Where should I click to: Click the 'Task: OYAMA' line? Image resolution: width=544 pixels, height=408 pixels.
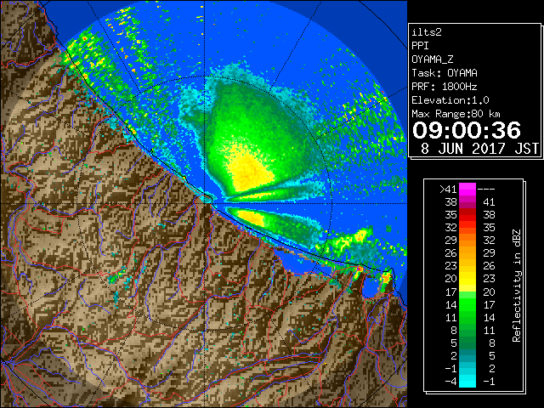click(445, 73)
